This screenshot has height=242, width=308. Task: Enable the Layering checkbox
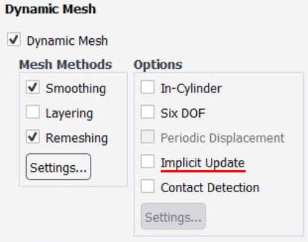point(33,112)
